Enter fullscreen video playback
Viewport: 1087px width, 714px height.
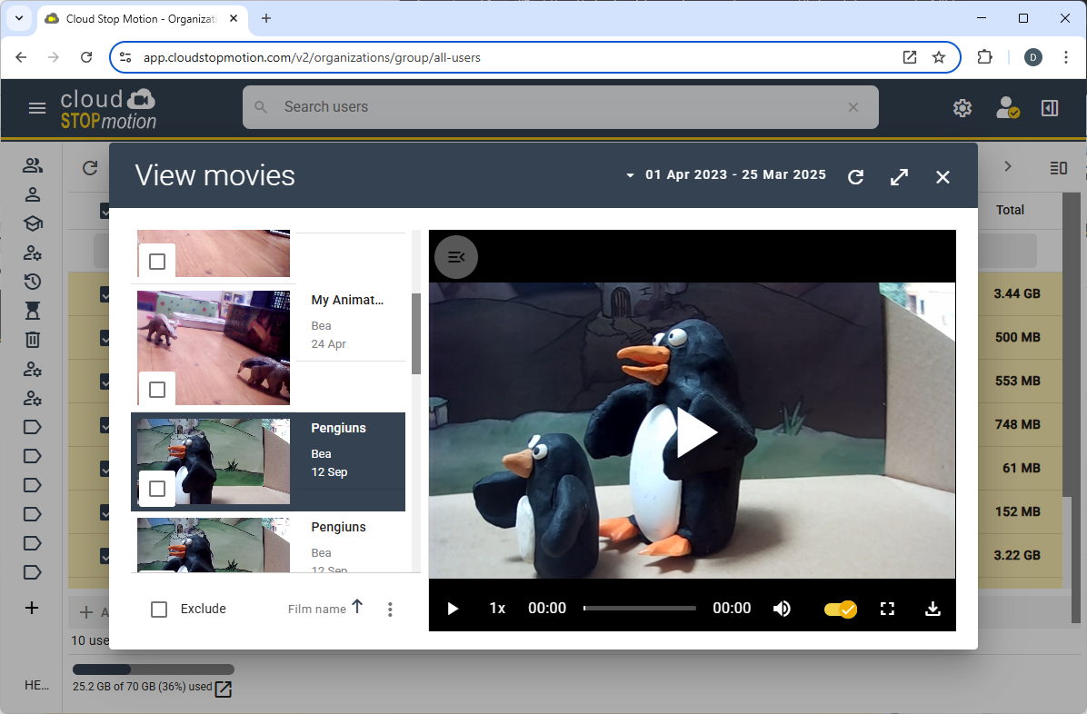pyautogui.click(x=887, y=609)
